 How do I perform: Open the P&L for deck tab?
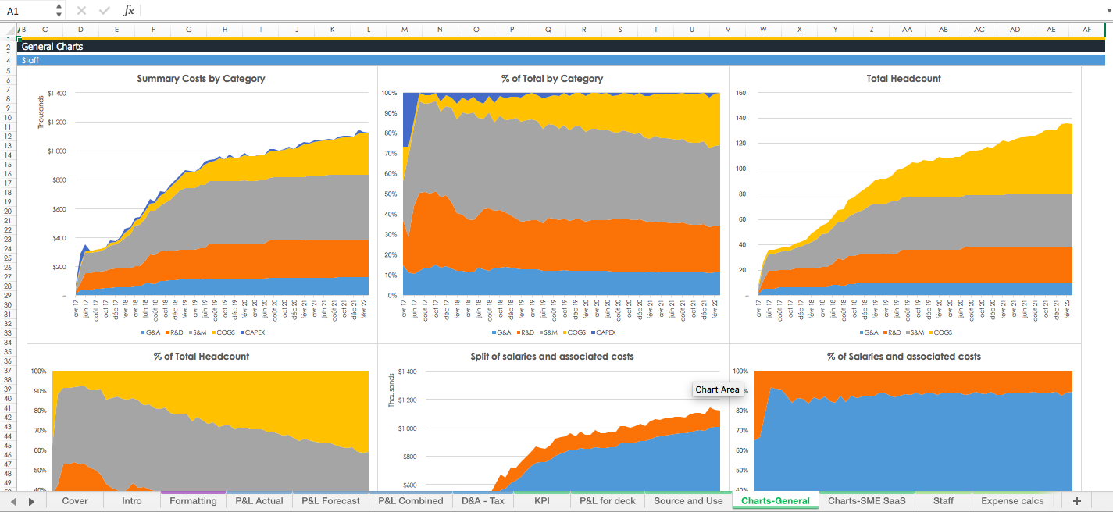[608, 501]
